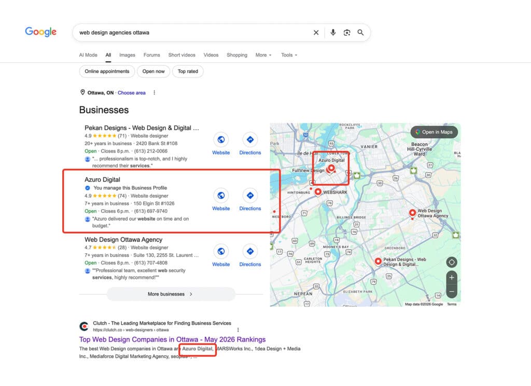Open the Web Design Ottawa Agency listing title
The width and height of the screenshot is (531, 386).
pyautogui.click(x=123, y=240)
